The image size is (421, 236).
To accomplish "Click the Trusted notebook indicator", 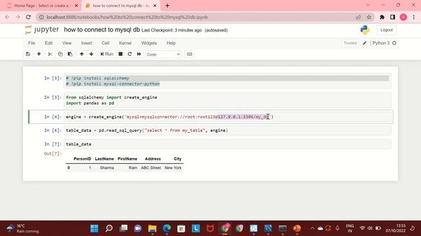I will (350, 43).
